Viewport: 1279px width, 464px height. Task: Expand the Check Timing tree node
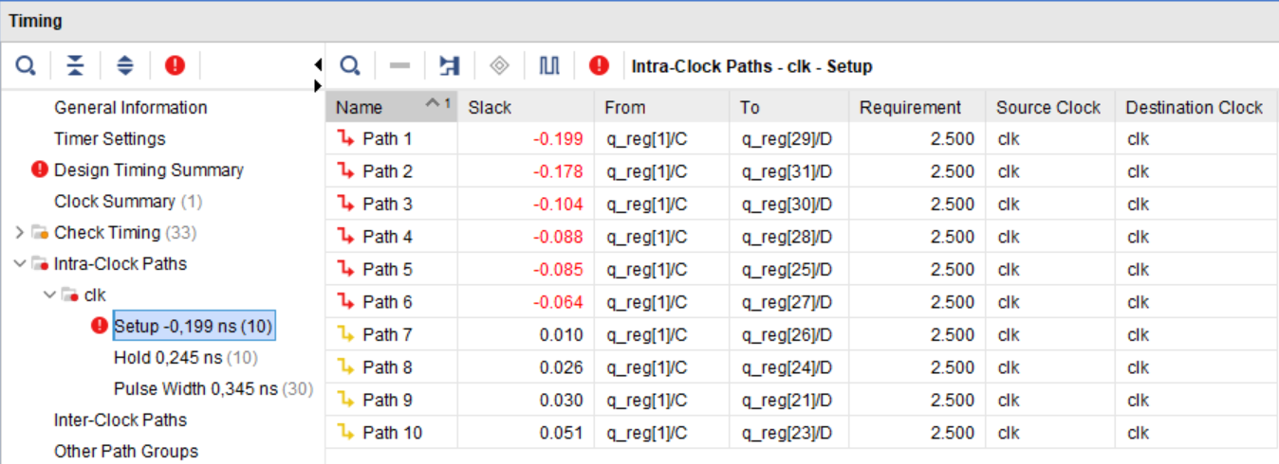[21, 233]
